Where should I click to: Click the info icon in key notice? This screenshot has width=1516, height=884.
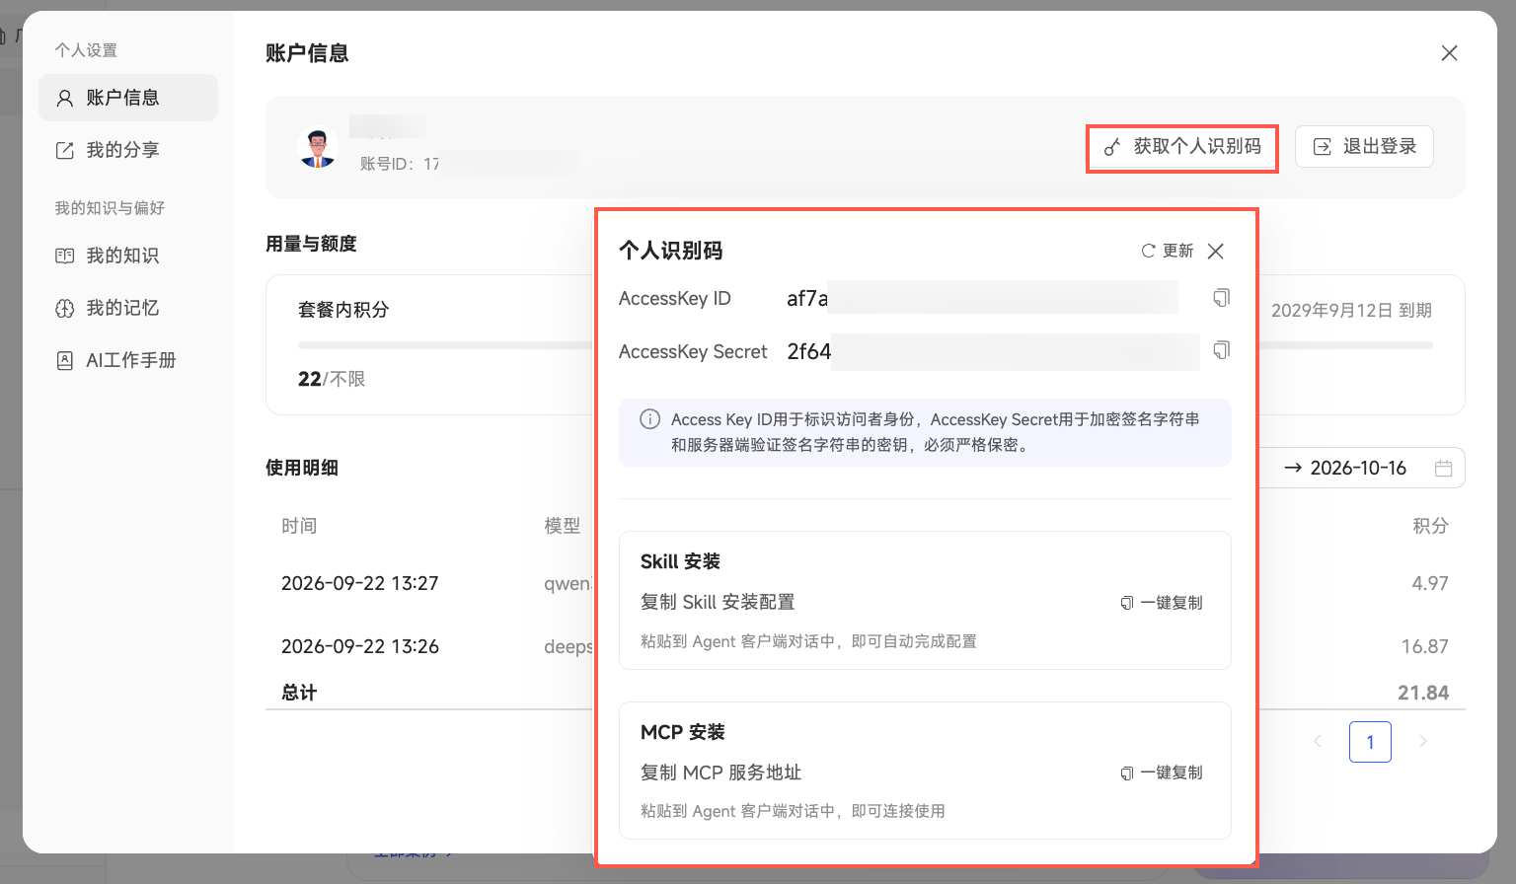click(649, 419)
